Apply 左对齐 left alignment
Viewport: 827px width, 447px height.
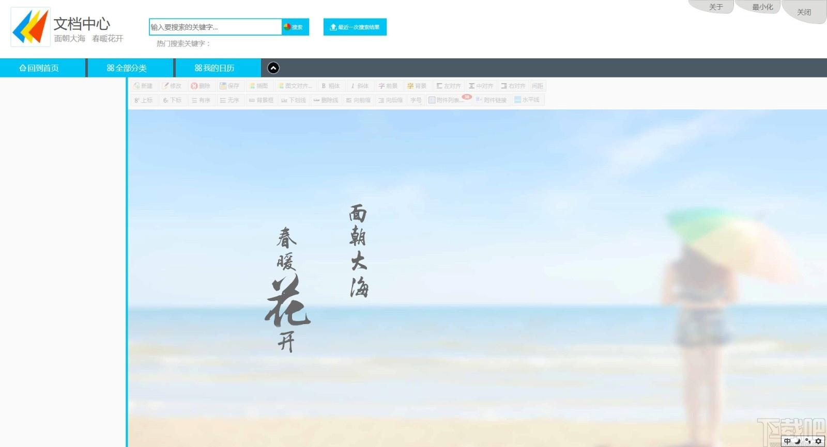tap(449, 86)
